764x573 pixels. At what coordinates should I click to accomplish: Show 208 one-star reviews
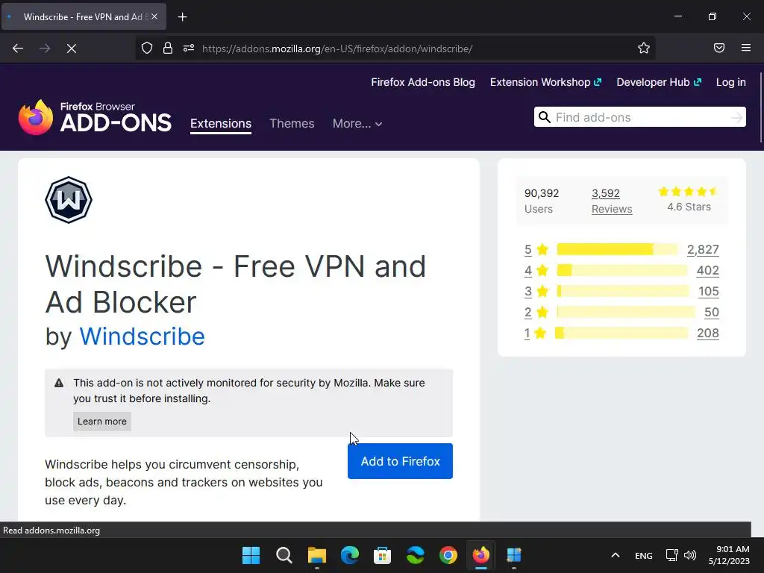tap(707, 334)
